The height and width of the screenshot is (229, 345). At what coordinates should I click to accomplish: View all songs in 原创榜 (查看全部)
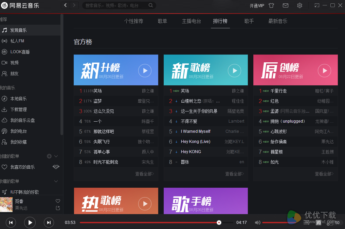(324, 174)
